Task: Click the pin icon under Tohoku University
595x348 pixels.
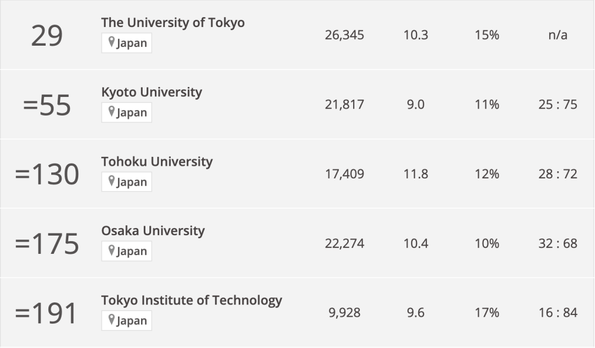Action: pos(111,181)
